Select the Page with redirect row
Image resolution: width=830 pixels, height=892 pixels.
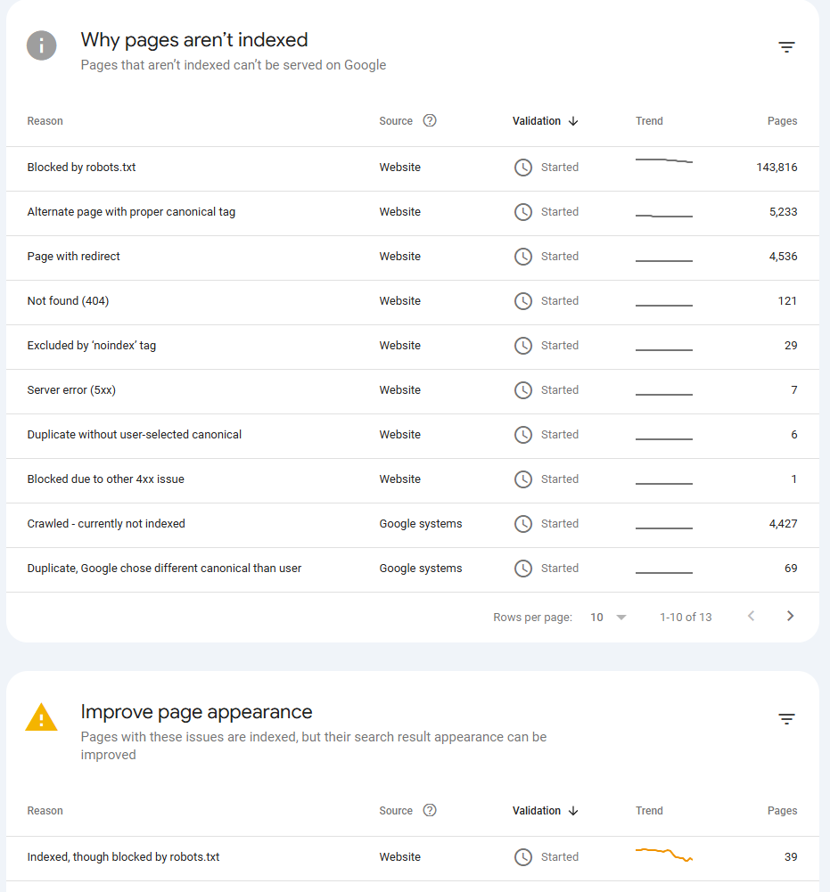(x=74, y=257)
